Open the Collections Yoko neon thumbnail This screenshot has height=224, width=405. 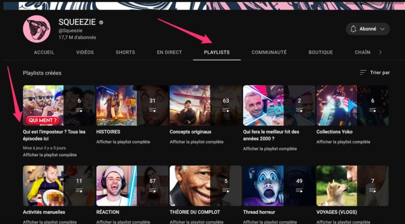352,105
